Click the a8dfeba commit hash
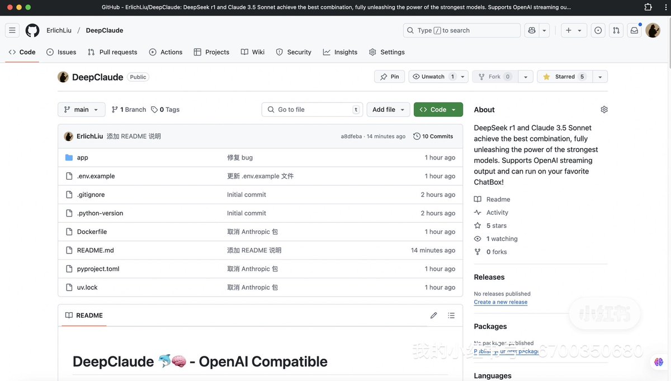The image size is (671, 381). point(351,137)
